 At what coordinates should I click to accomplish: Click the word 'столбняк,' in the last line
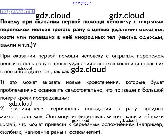[10, 132]
